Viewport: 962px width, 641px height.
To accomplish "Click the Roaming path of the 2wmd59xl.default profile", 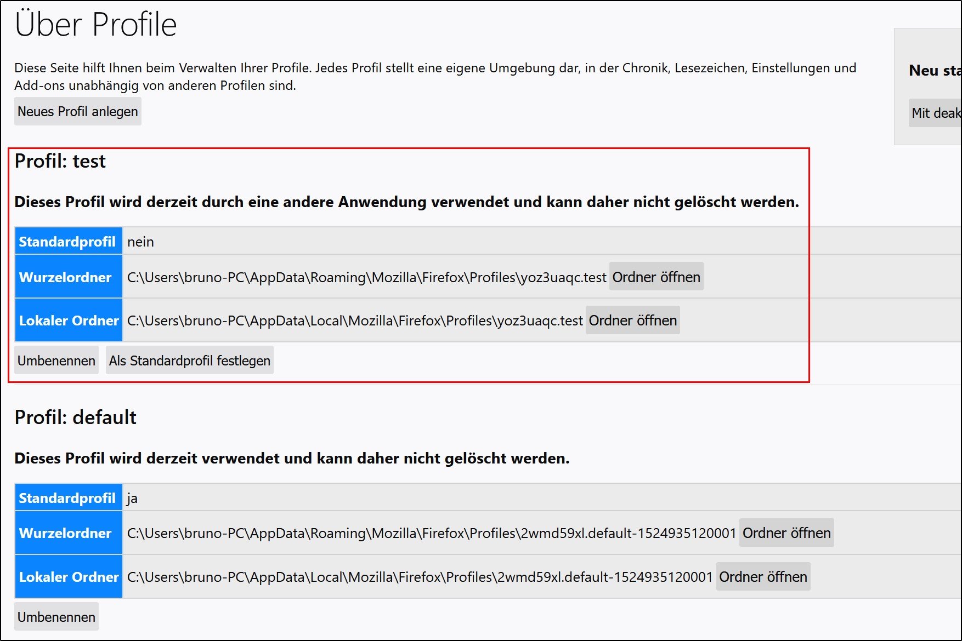I will tap(431, 534).
